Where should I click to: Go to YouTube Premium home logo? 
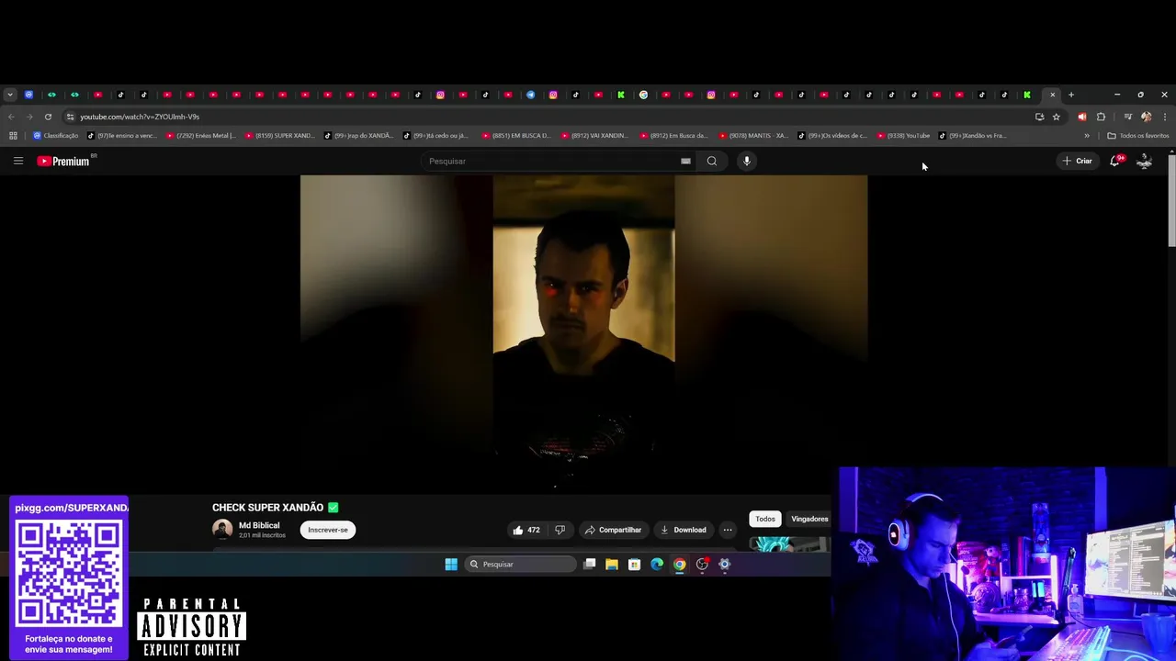[x=63, y=161]
